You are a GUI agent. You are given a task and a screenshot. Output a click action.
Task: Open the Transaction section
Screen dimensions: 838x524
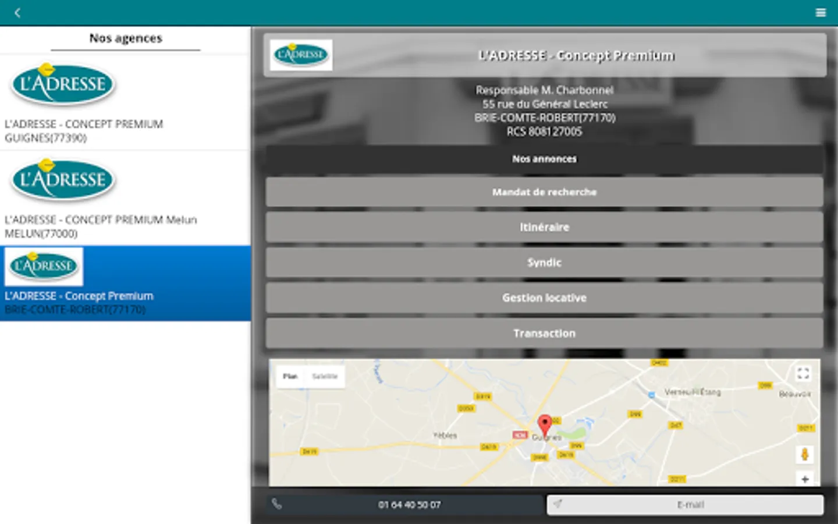coord(544,334)
